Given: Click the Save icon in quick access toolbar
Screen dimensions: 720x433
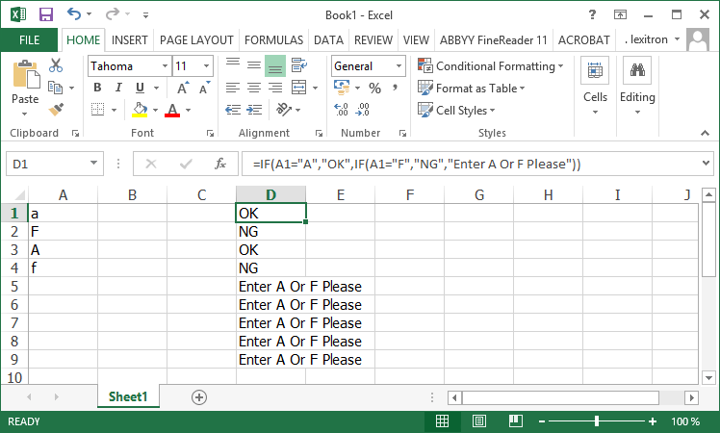Looking at the screenshot, I should pos(46,14).
